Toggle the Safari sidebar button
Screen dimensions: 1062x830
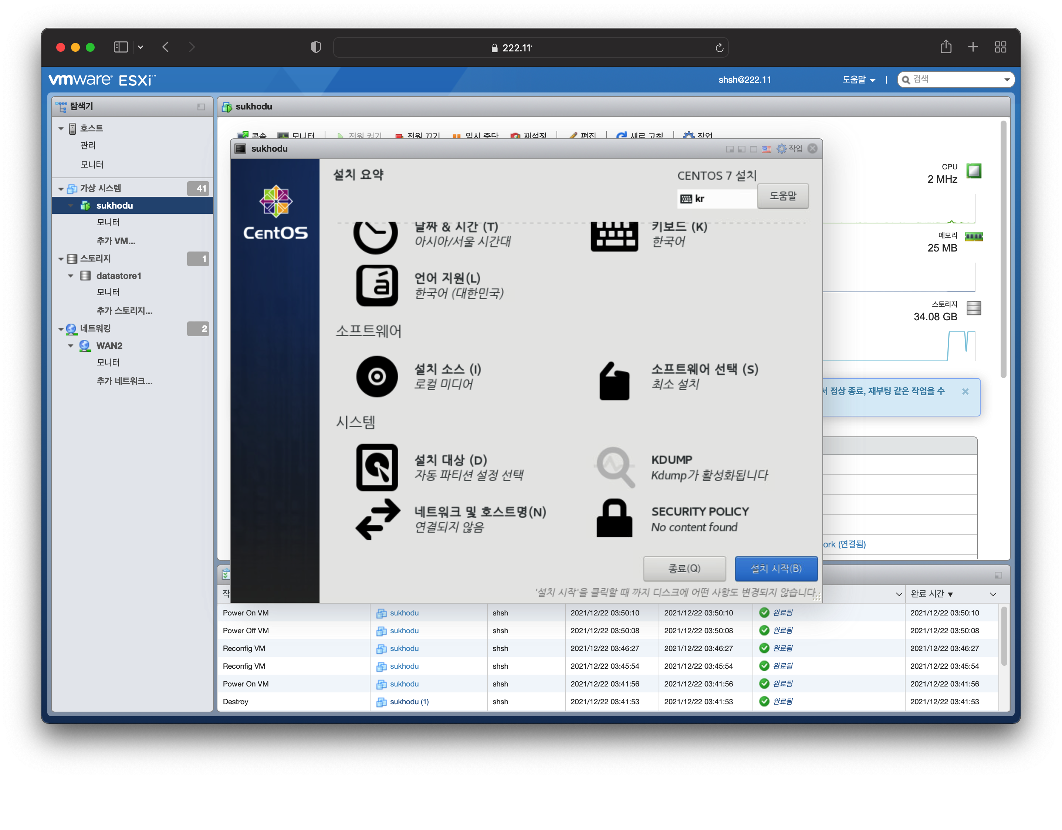point(121,47)
